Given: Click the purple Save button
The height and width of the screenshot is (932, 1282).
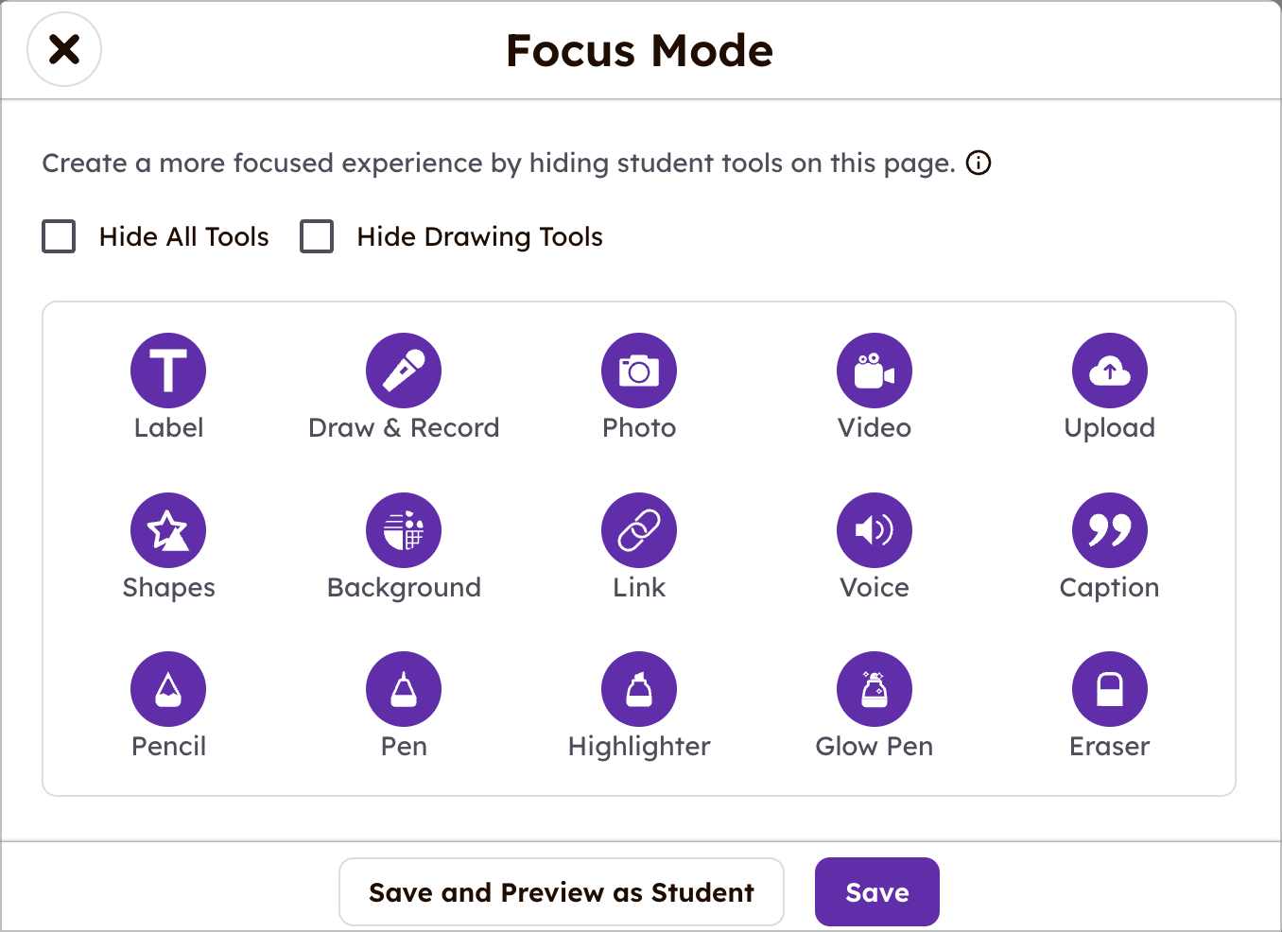Looking at the screenshot, I should click(877, 891).
